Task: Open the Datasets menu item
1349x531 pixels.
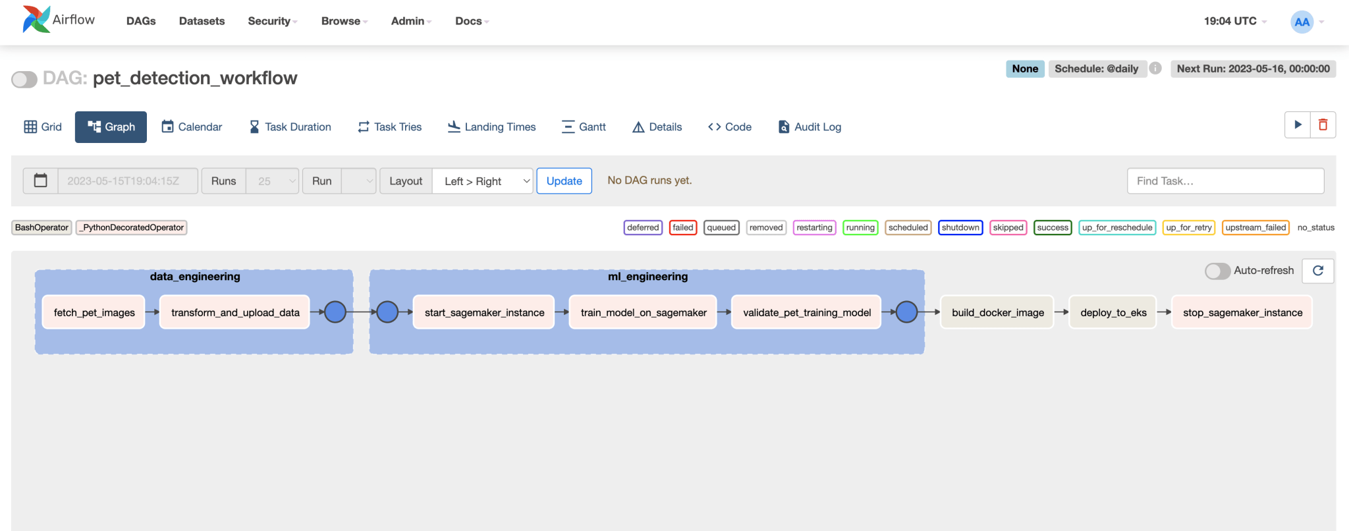Action: tap(202, 21)
